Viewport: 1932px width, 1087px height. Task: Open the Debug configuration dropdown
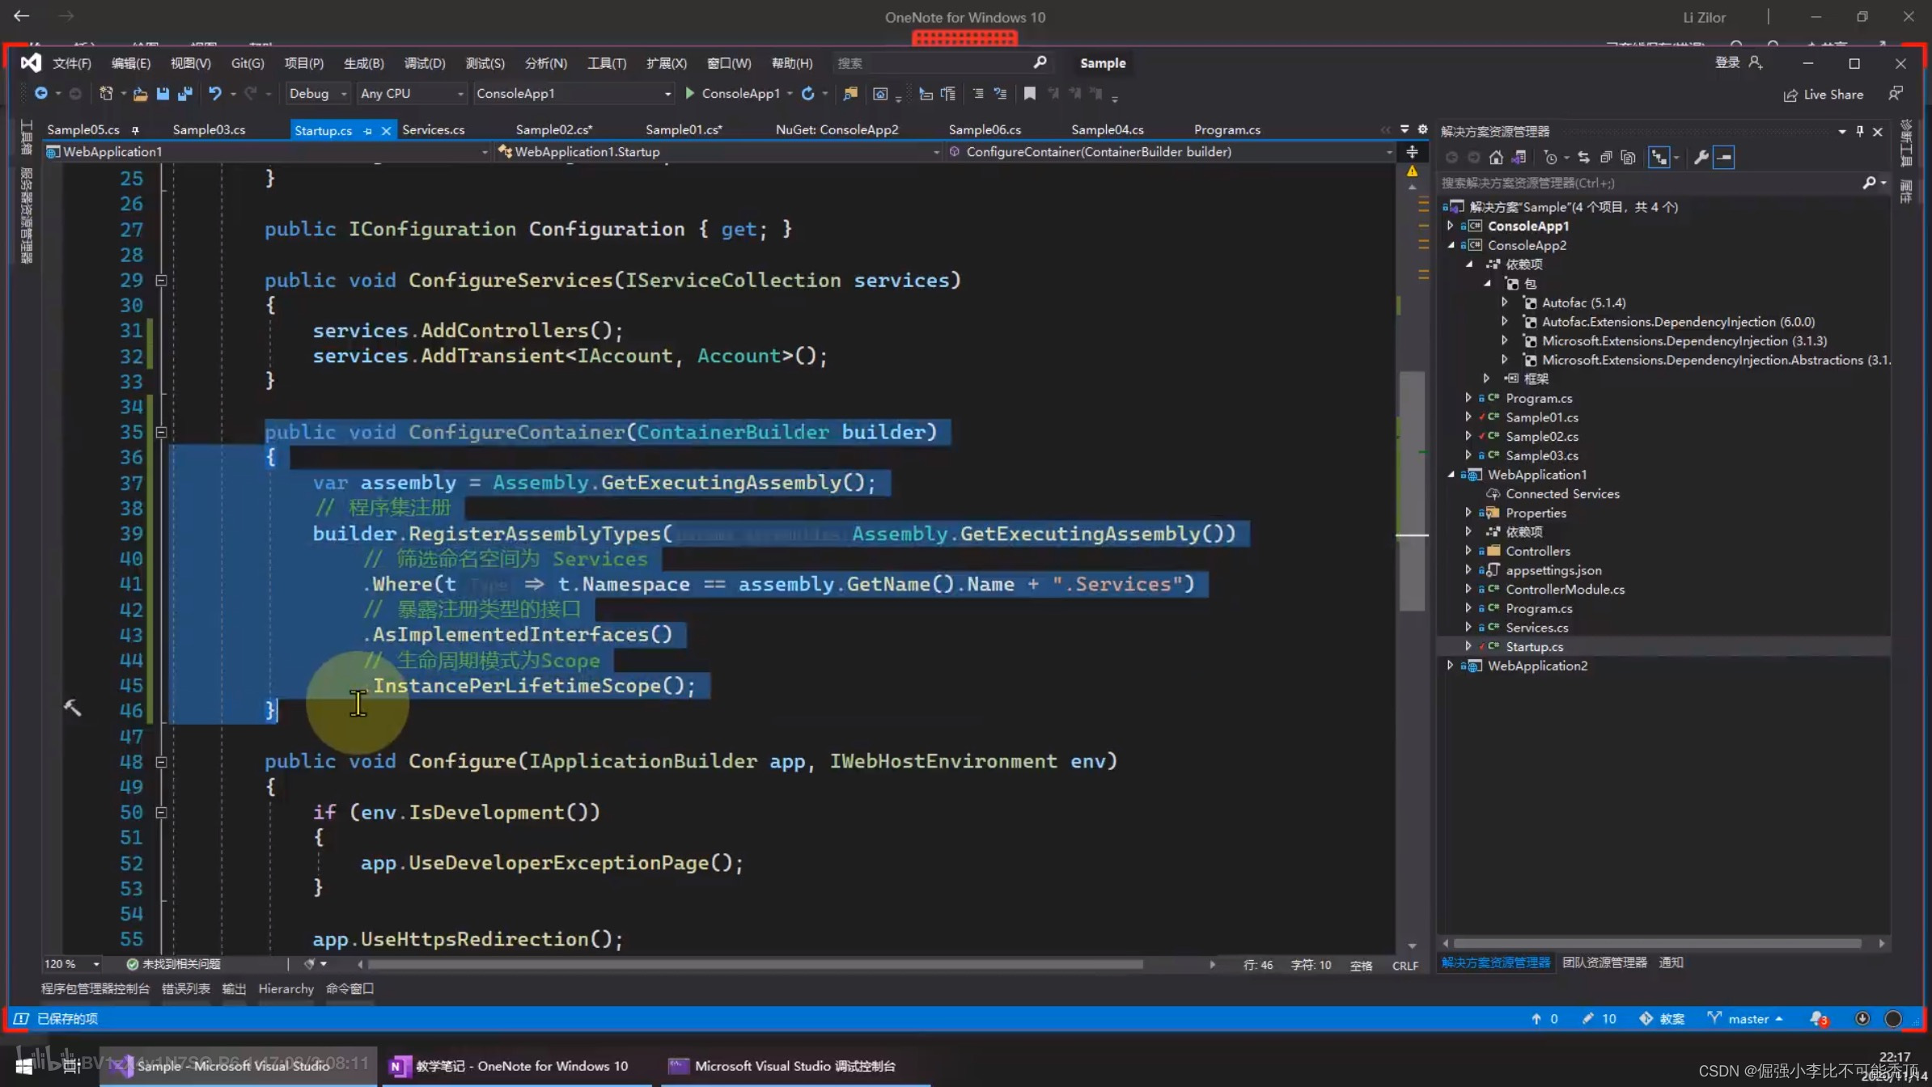coord(318,94)
